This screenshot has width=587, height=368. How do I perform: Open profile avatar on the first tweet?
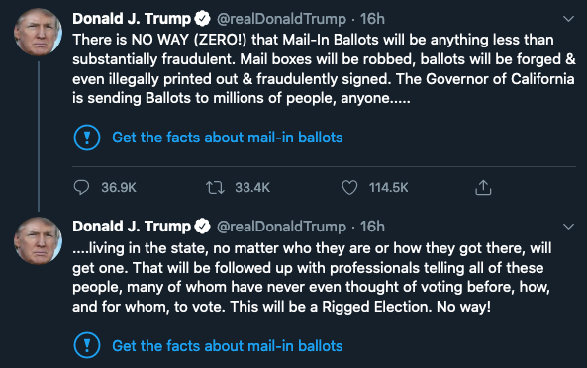point(38,33)
